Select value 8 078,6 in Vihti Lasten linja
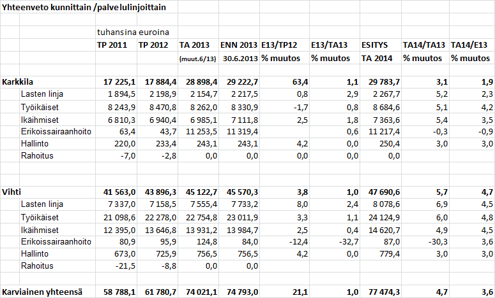495x298 pixels. coord(386,204)
